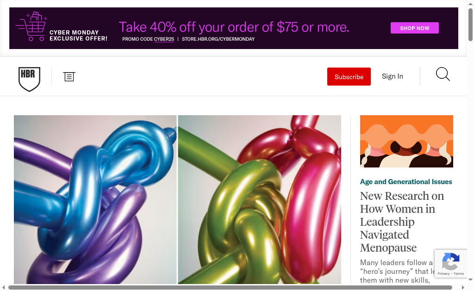Click the horizontal scrollbar thumb

click(230, 287)
